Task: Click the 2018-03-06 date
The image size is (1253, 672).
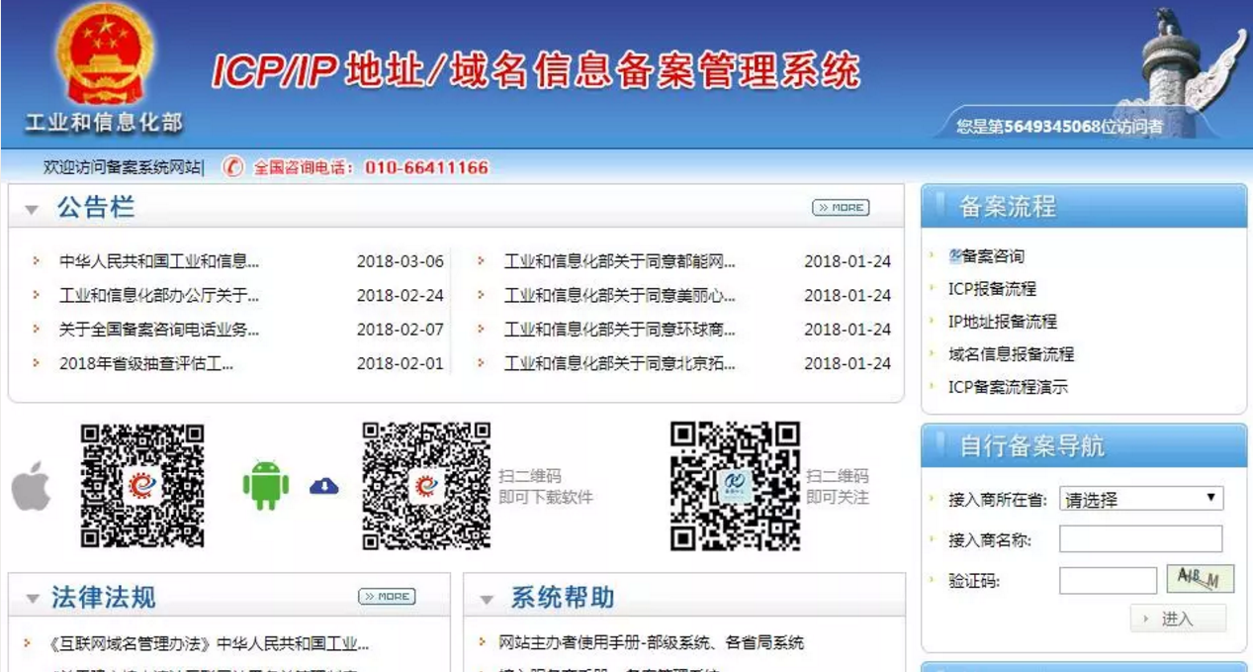Action: tap(401, 262)
